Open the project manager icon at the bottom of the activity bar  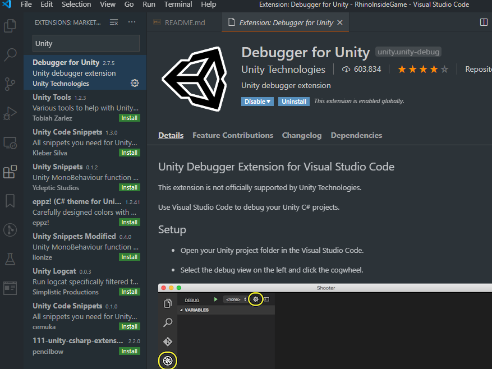click(10, 288)
